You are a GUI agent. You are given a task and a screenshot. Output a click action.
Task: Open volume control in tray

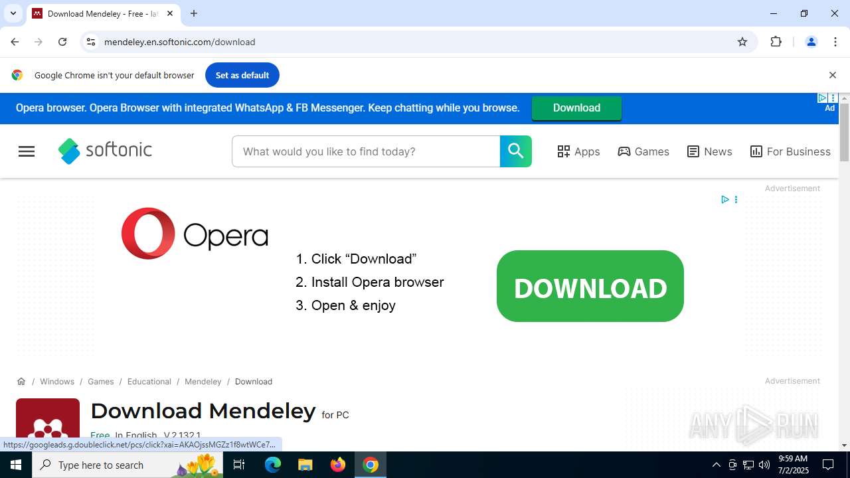coord(764,465)
